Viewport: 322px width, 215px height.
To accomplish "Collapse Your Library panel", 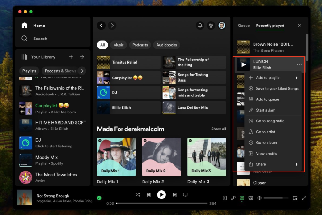I will pos(38,57).
